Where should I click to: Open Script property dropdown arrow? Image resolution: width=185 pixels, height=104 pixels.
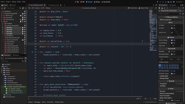pos(182,101)
